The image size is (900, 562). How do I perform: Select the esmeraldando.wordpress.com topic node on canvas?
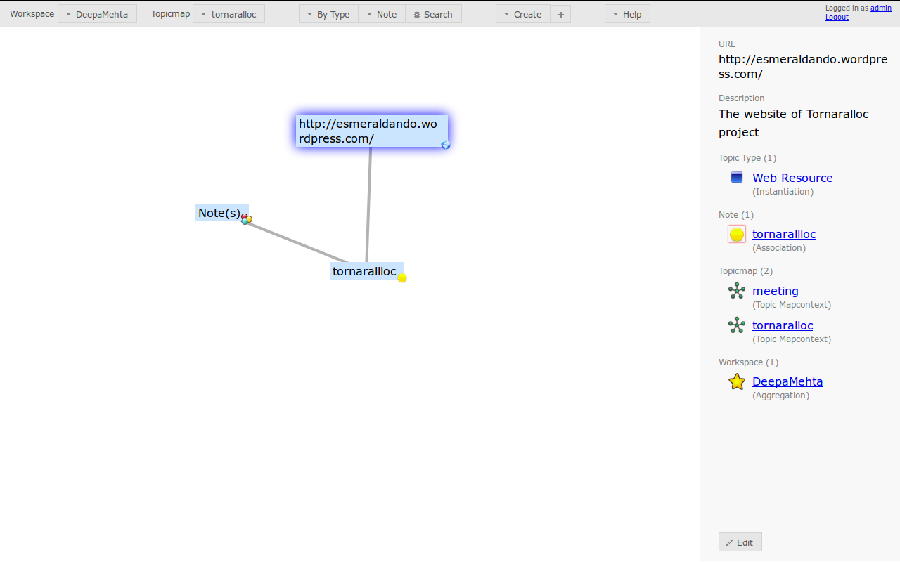(x=371, y=131)
